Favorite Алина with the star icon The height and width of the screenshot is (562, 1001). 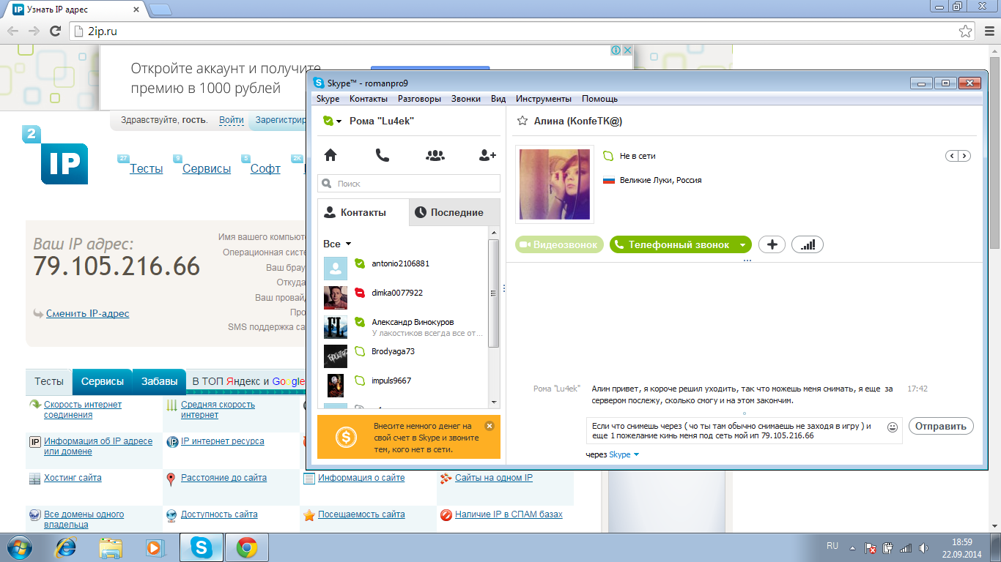coord(522,121)
